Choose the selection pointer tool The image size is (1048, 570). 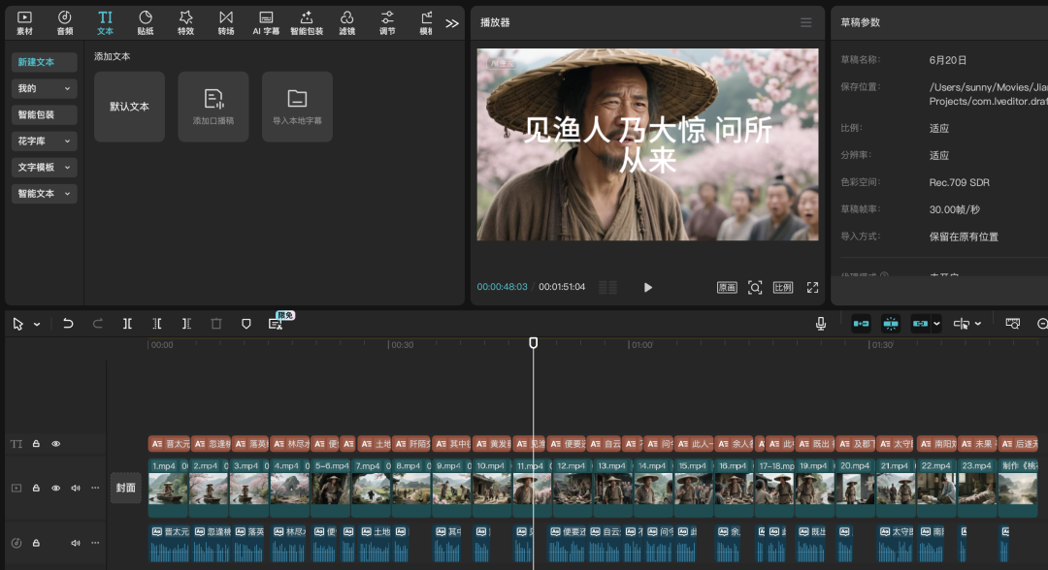coord(18,324)
